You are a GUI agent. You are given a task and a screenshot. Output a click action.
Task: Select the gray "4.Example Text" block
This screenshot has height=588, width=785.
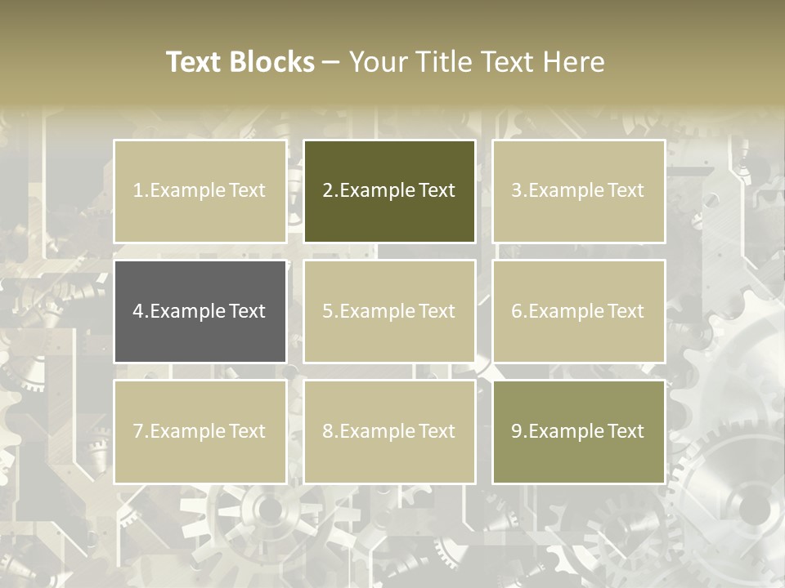pyautogui.click(x=200, y=311)
